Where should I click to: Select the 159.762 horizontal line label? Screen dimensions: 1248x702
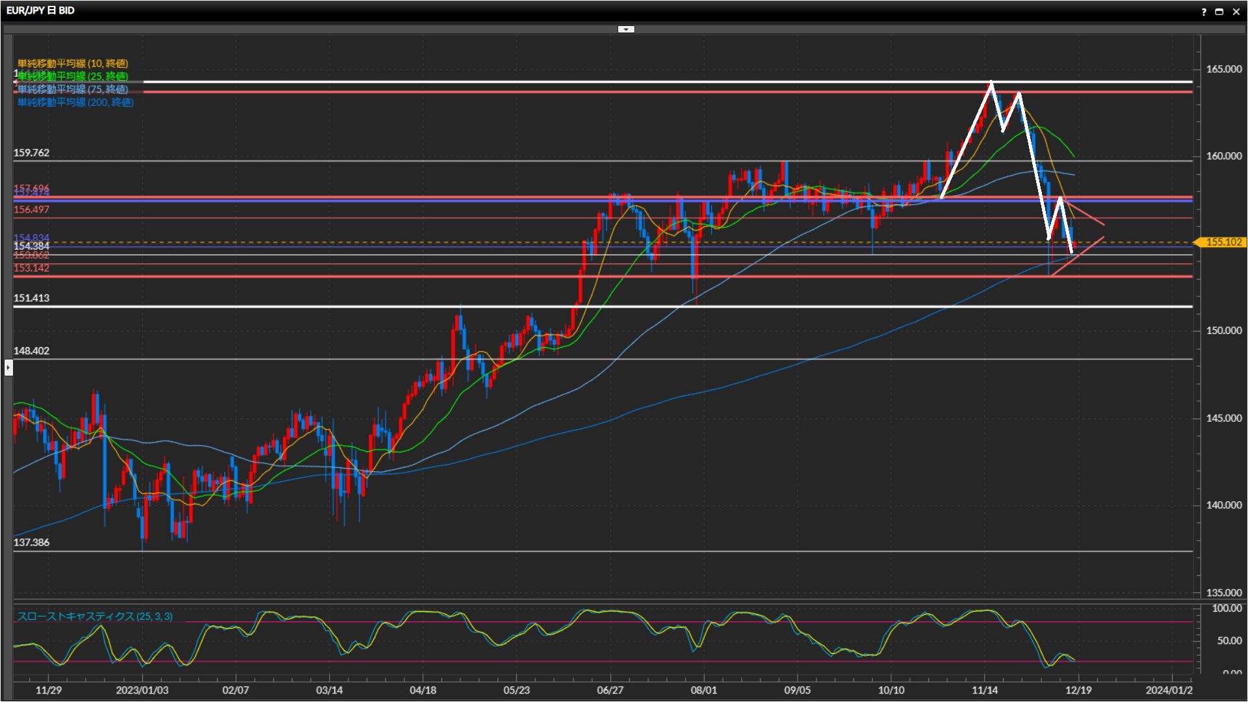(x=31, y=153)
